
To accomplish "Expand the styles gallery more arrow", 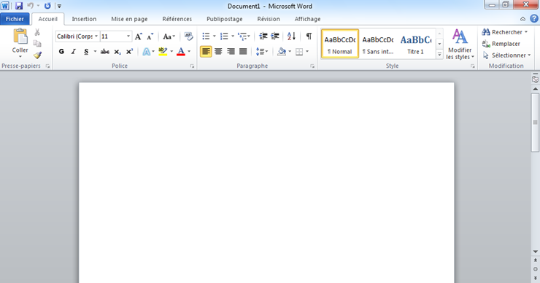I will pos(439,55).
